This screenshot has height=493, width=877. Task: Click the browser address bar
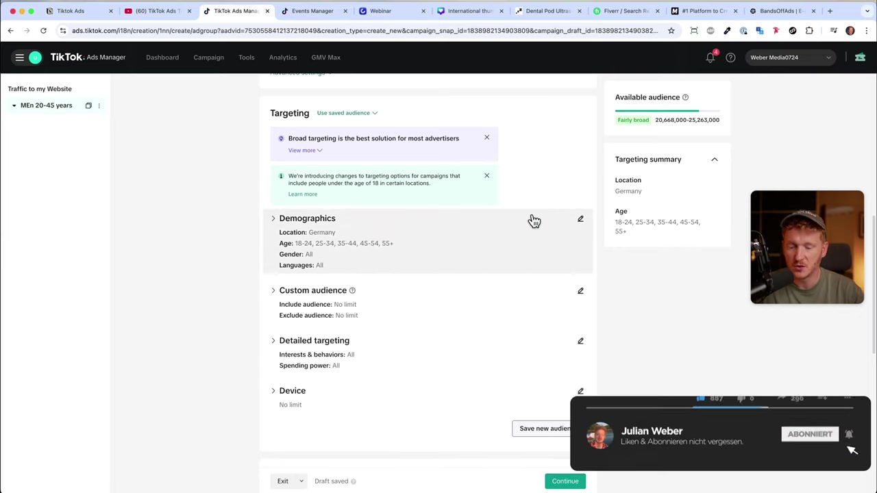(363, 31)
